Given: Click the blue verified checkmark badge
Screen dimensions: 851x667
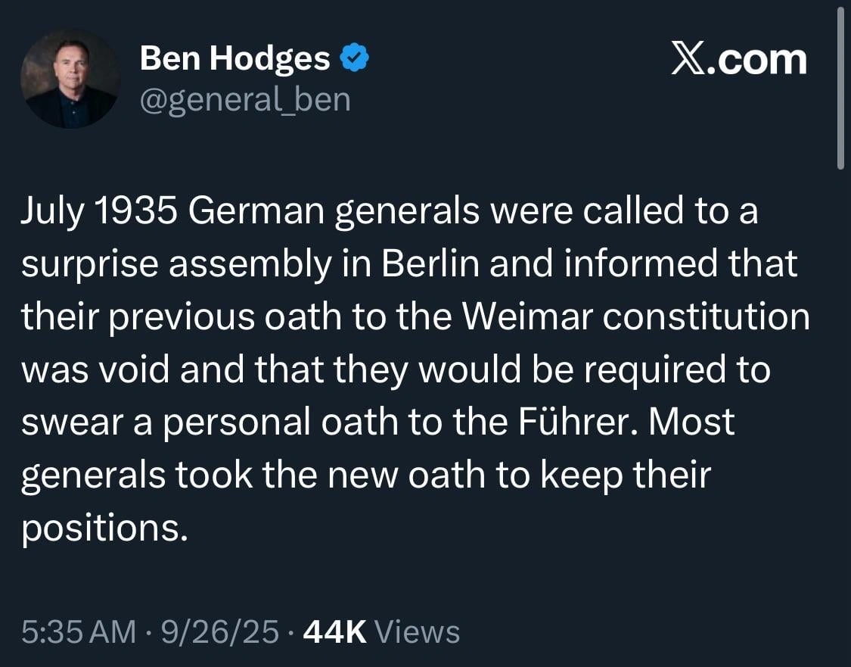Looking at the screenshot, I should click(354, 58).
